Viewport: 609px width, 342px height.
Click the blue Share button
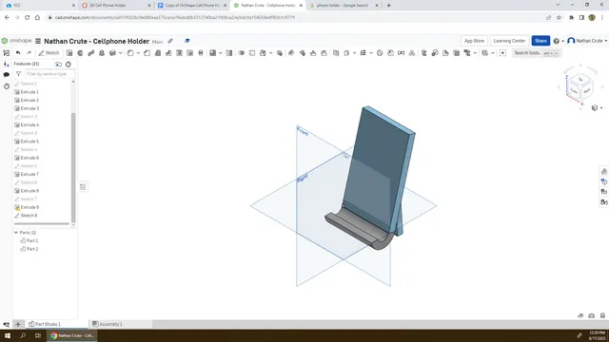[x=540, y=41]
